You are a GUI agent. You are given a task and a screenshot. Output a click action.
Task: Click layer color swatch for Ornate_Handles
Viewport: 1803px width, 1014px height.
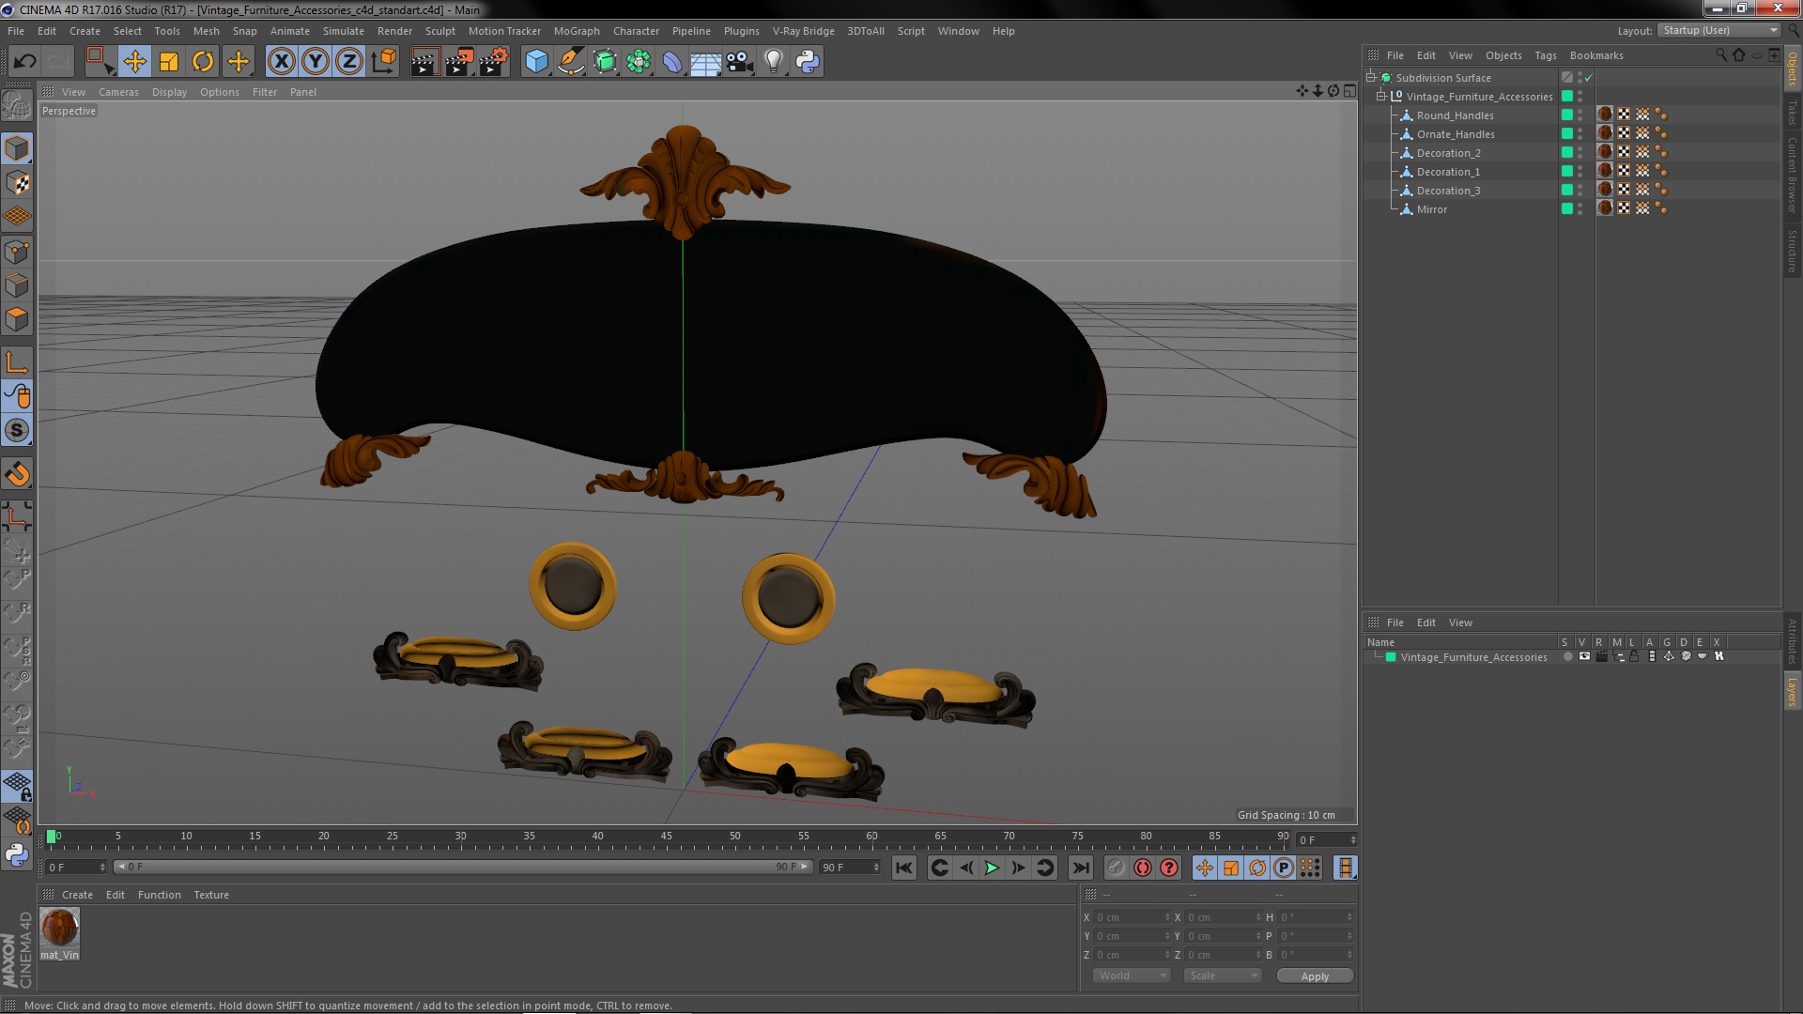[x=1566, y=133]
